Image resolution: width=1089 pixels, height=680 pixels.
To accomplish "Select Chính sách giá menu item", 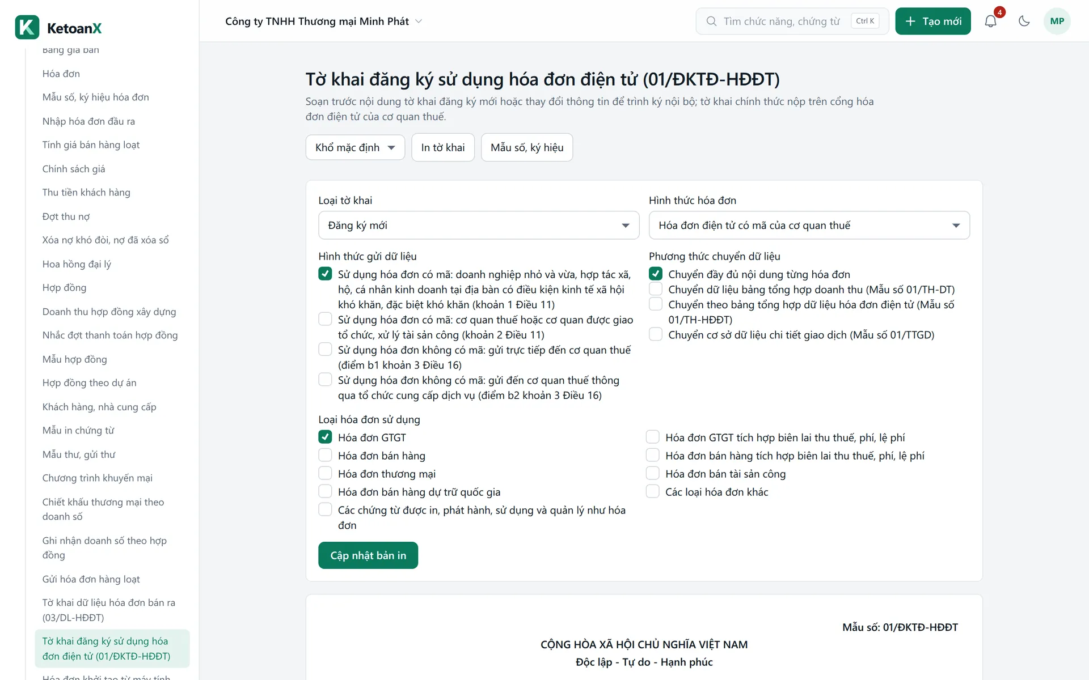I will pyautogui.click(x=74, y=168).
